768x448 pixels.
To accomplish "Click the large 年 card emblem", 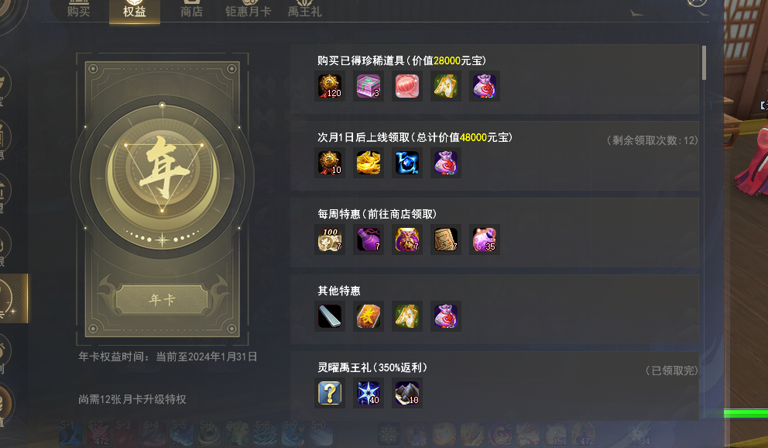I will (162, 177).
